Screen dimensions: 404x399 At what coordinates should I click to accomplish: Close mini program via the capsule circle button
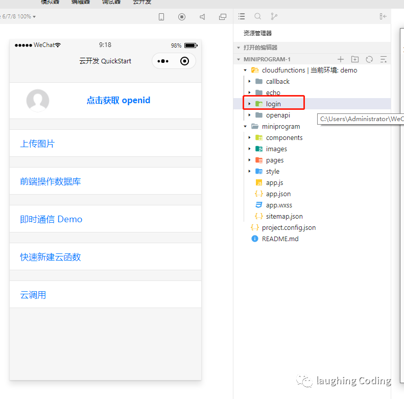click(184, 61)
